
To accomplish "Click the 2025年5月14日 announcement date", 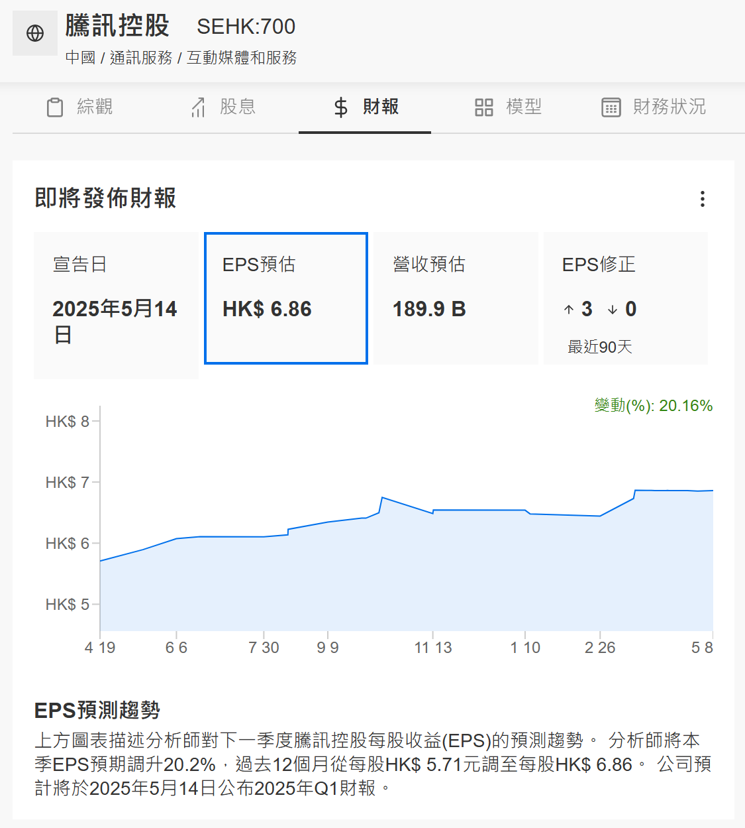I will pyautogui.click(x=115, y=322).
